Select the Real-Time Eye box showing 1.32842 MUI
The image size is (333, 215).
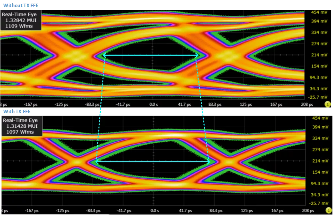point(21,20)
